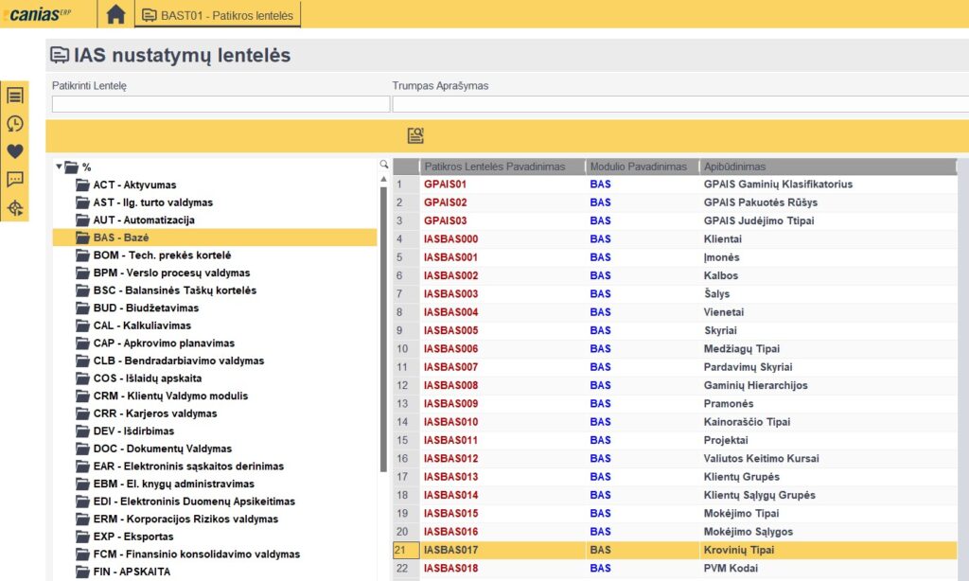Open the menu list icon in sidebar
Image resolution: width=969 pixels, height=581 pixels.
click(x=15, y=96)
